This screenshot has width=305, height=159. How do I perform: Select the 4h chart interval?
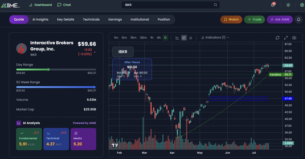[x=159, y=38]
